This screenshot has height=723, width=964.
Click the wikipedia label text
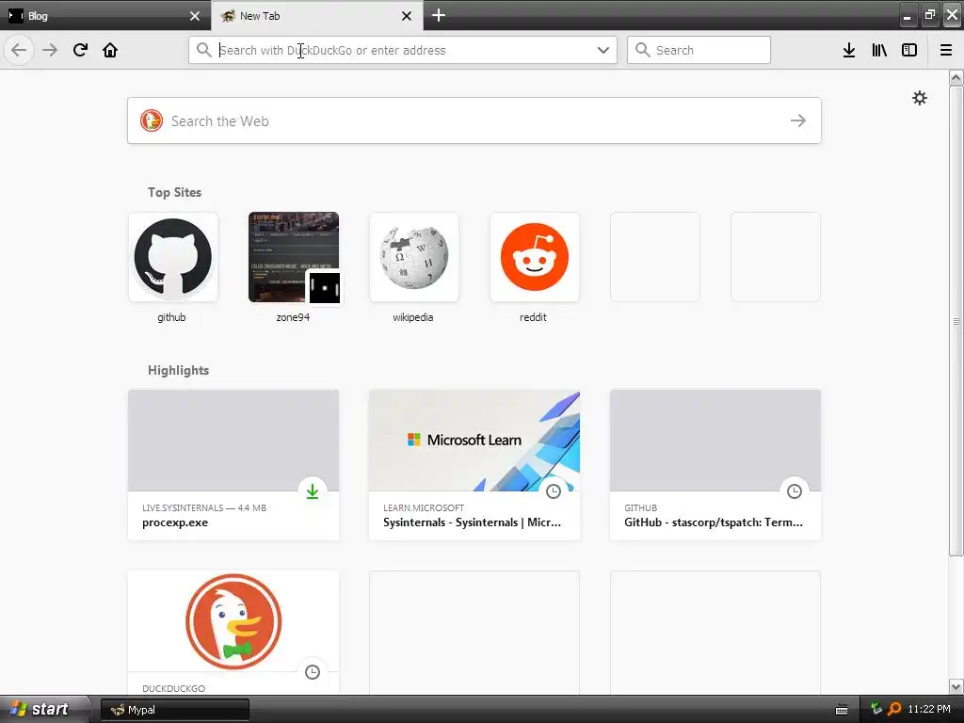[x=413, y=317]
